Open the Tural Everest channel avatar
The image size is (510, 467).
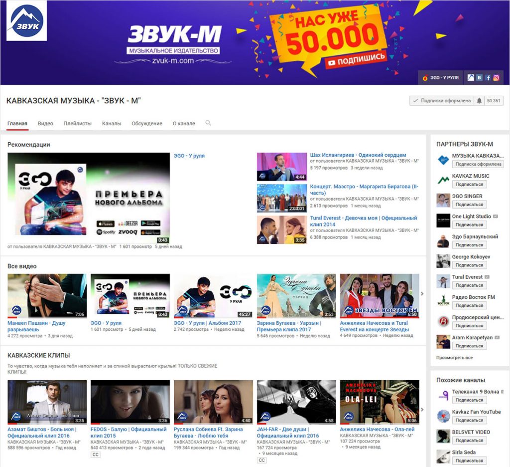tap(443, 281)
